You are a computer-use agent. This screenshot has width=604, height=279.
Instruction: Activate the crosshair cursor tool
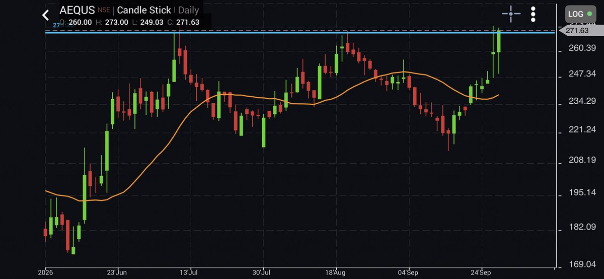(511, 14)
